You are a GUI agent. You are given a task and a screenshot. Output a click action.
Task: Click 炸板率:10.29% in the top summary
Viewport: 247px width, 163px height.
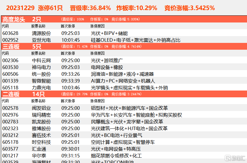click(137, 8)
